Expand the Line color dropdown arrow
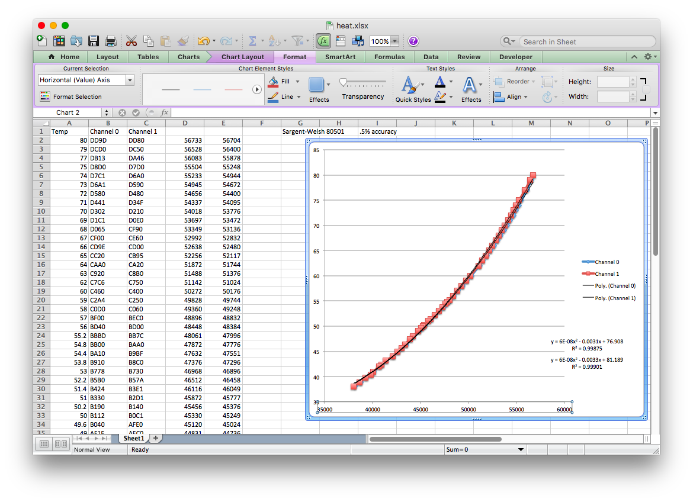 pos(299,96)
